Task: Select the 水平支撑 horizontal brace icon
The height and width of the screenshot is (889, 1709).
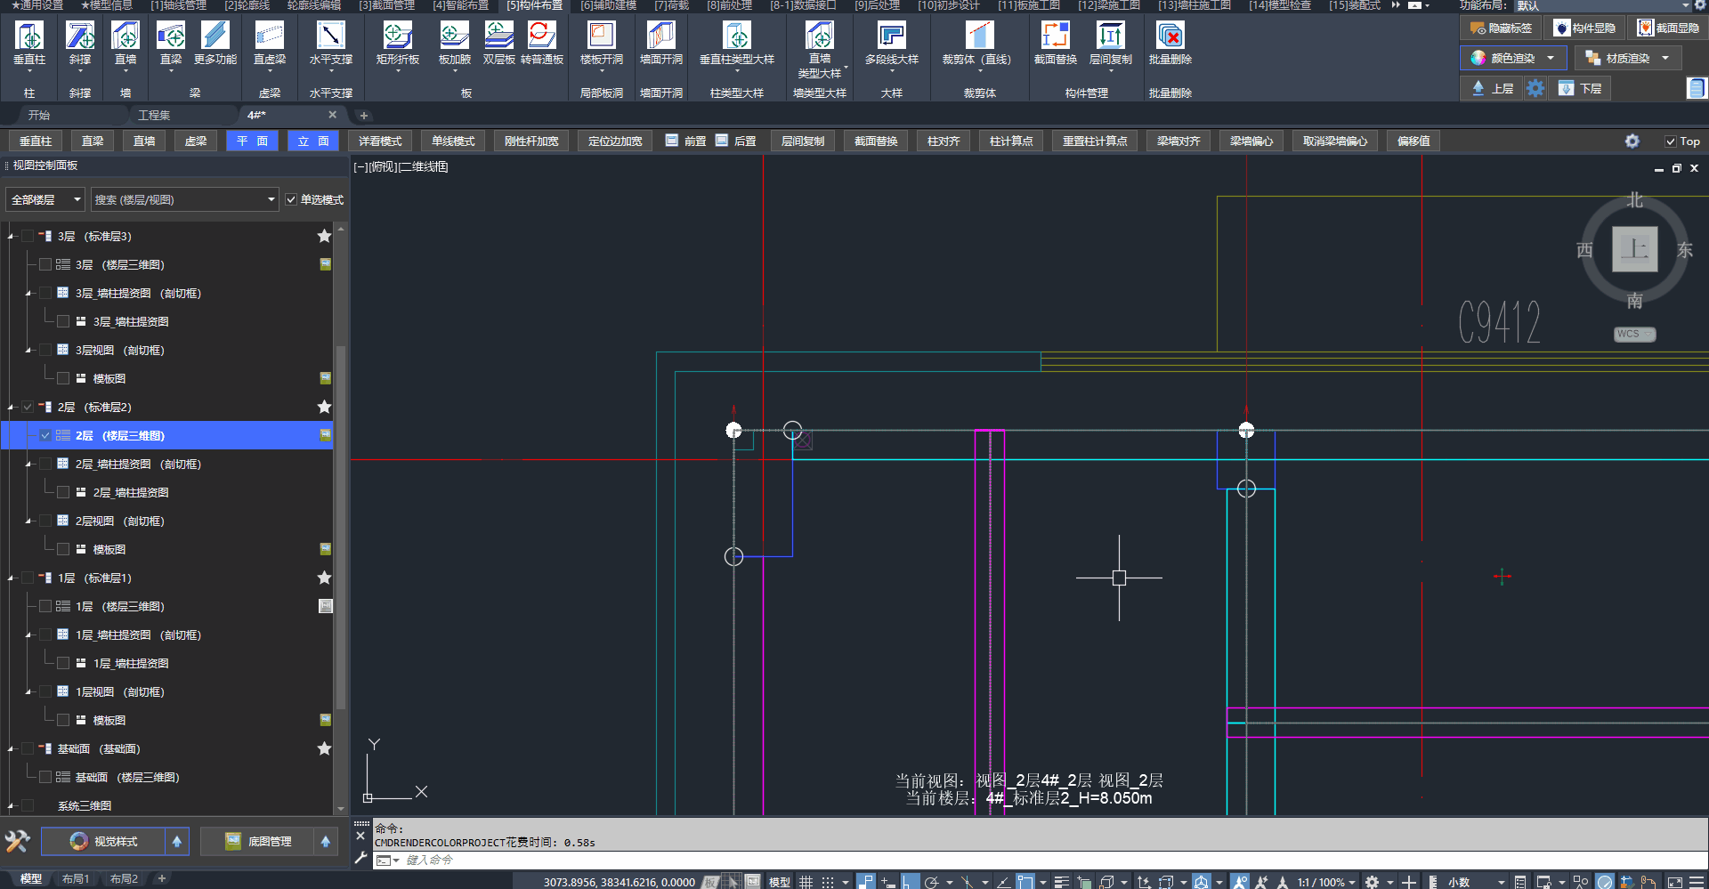Action: coord(330,36)
